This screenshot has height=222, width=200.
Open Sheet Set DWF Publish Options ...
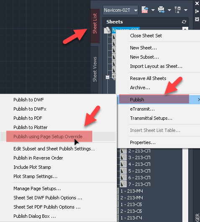click(x=48, y=198)
